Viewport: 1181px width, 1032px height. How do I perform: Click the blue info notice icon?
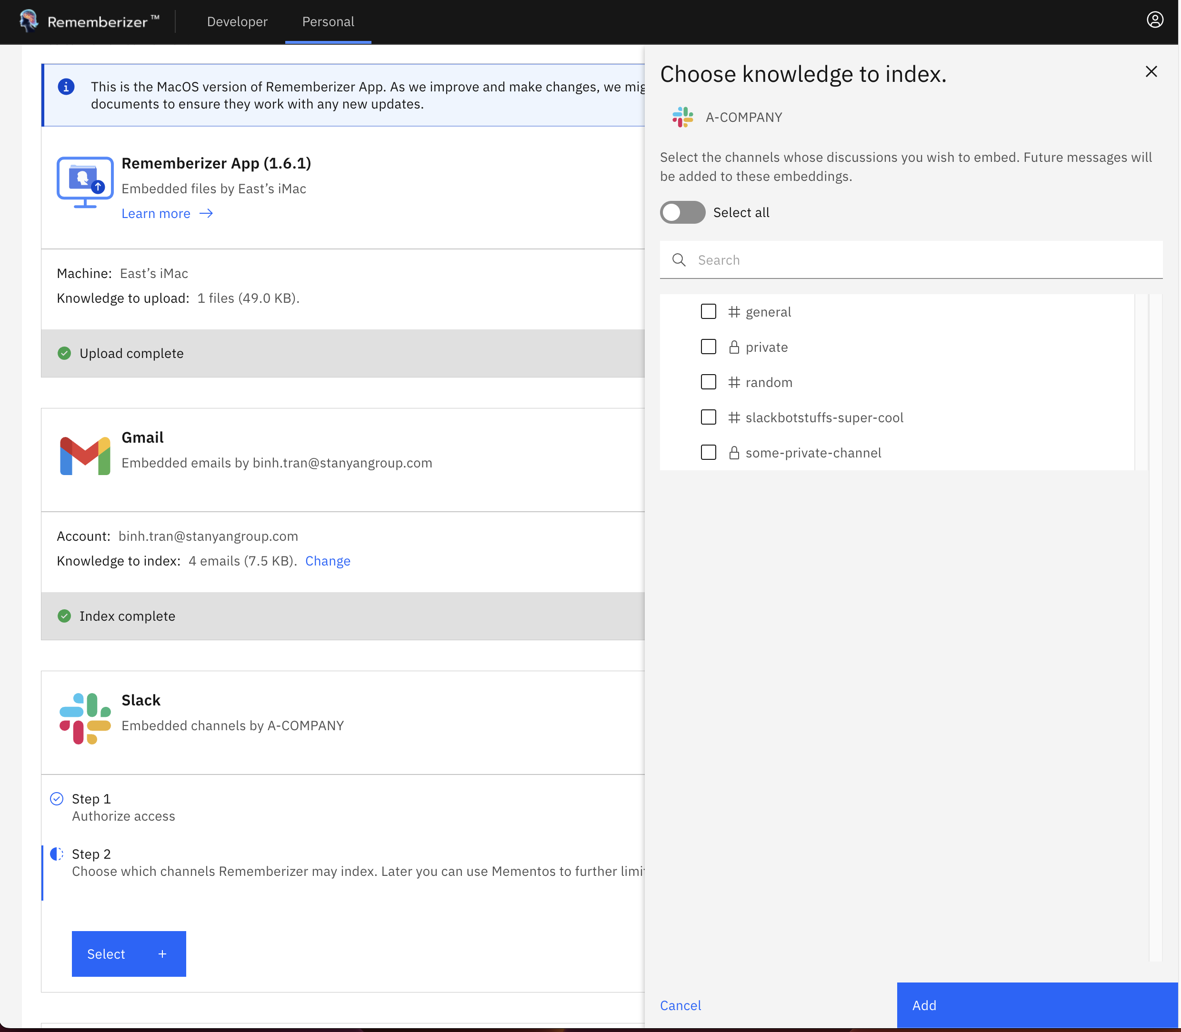coord(66,87)
